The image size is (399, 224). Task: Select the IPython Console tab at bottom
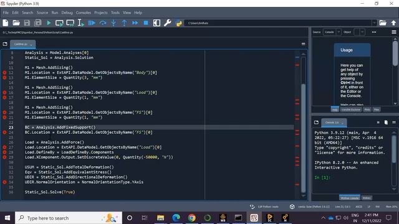tap(349, 198)
